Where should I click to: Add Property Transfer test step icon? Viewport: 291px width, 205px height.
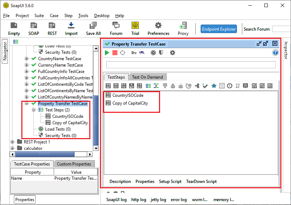(156, 86)
